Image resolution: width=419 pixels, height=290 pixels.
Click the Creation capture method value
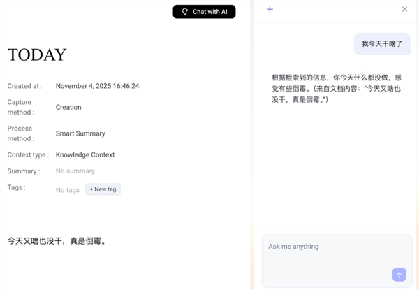pyautogui.click(x=68, y=108)
